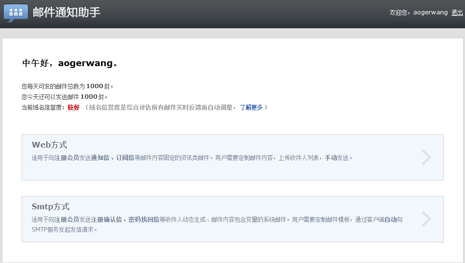Click bold 自动 in Smtp方式 description
Screen dimensions: 465x263
tap(390, 219)
